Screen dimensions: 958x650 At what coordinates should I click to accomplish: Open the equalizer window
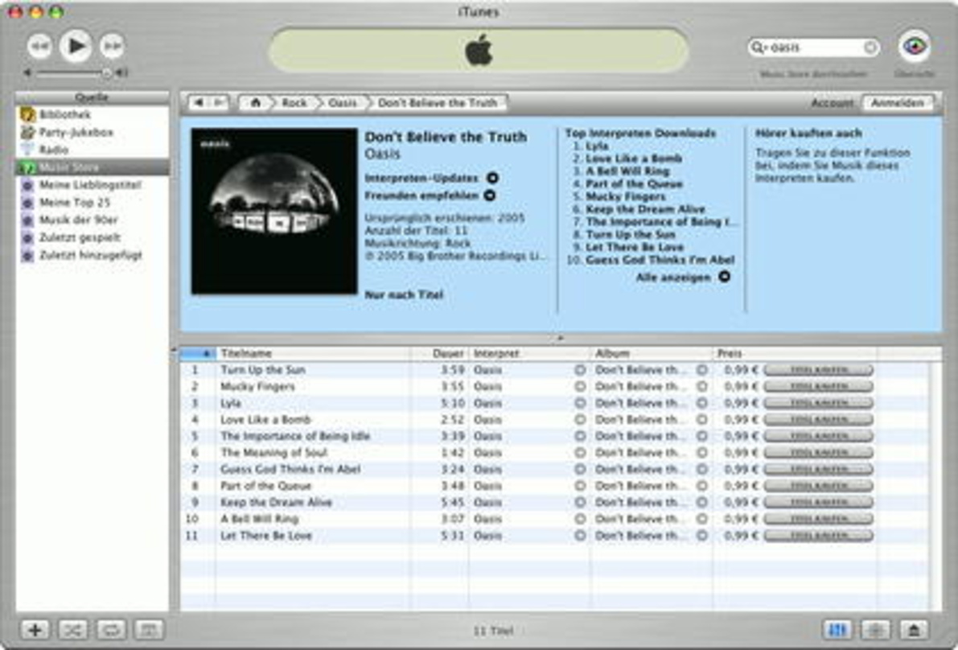837,630
